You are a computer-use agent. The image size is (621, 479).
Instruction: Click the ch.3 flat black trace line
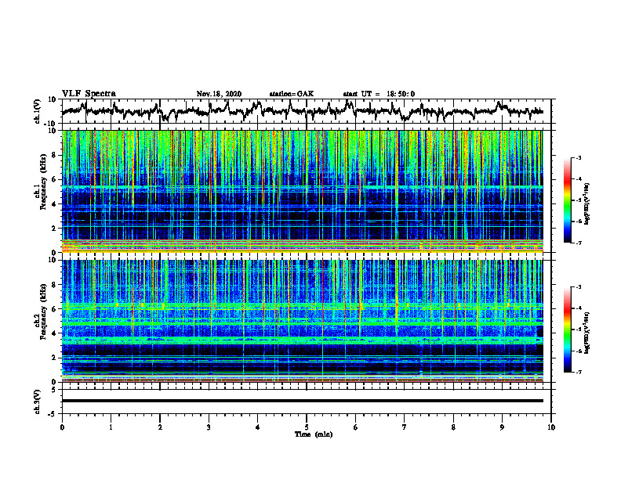click(x=302, y=401)
